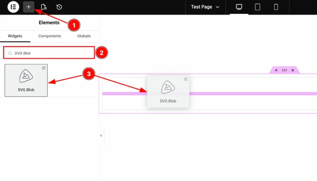
Task: Collapse the widgets panel with the chevron
Action: 101,136
